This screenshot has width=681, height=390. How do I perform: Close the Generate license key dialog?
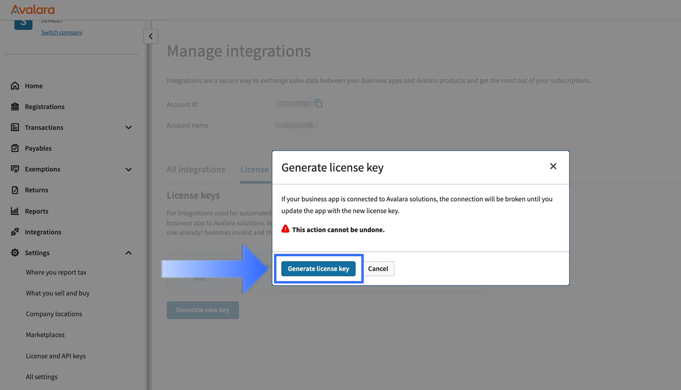click(553, 166)
